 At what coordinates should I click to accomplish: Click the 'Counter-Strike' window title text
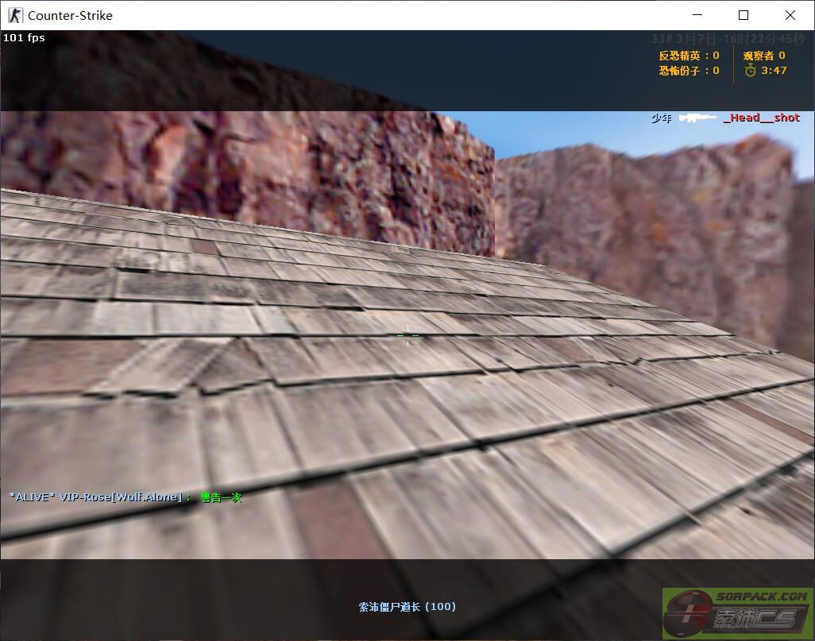pos(70,16)
